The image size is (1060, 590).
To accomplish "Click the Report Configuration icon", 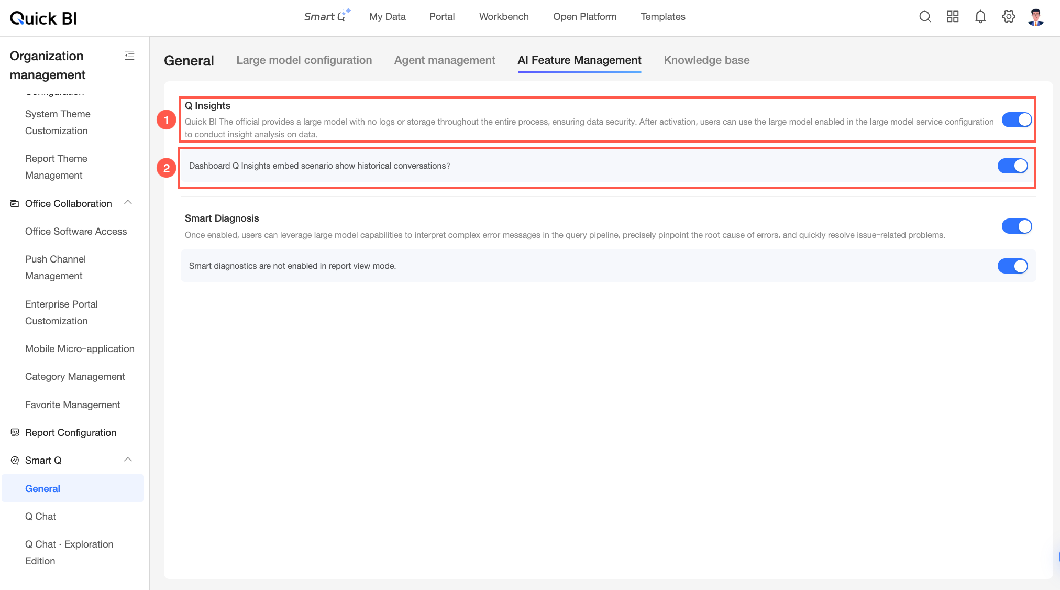I will click(x=15, y=432).
